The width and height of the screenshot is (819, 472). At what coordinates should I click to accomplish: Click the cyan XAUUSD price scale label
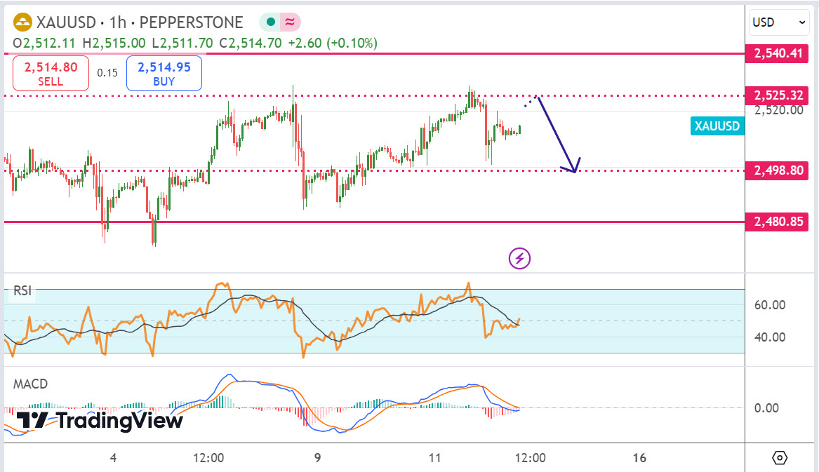click(717, 126)
